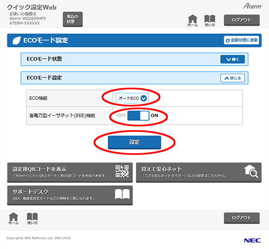Screen dimensions: 269x249
Task: Click the Copyright NEC Platforms text
Action: click(38, 238)
